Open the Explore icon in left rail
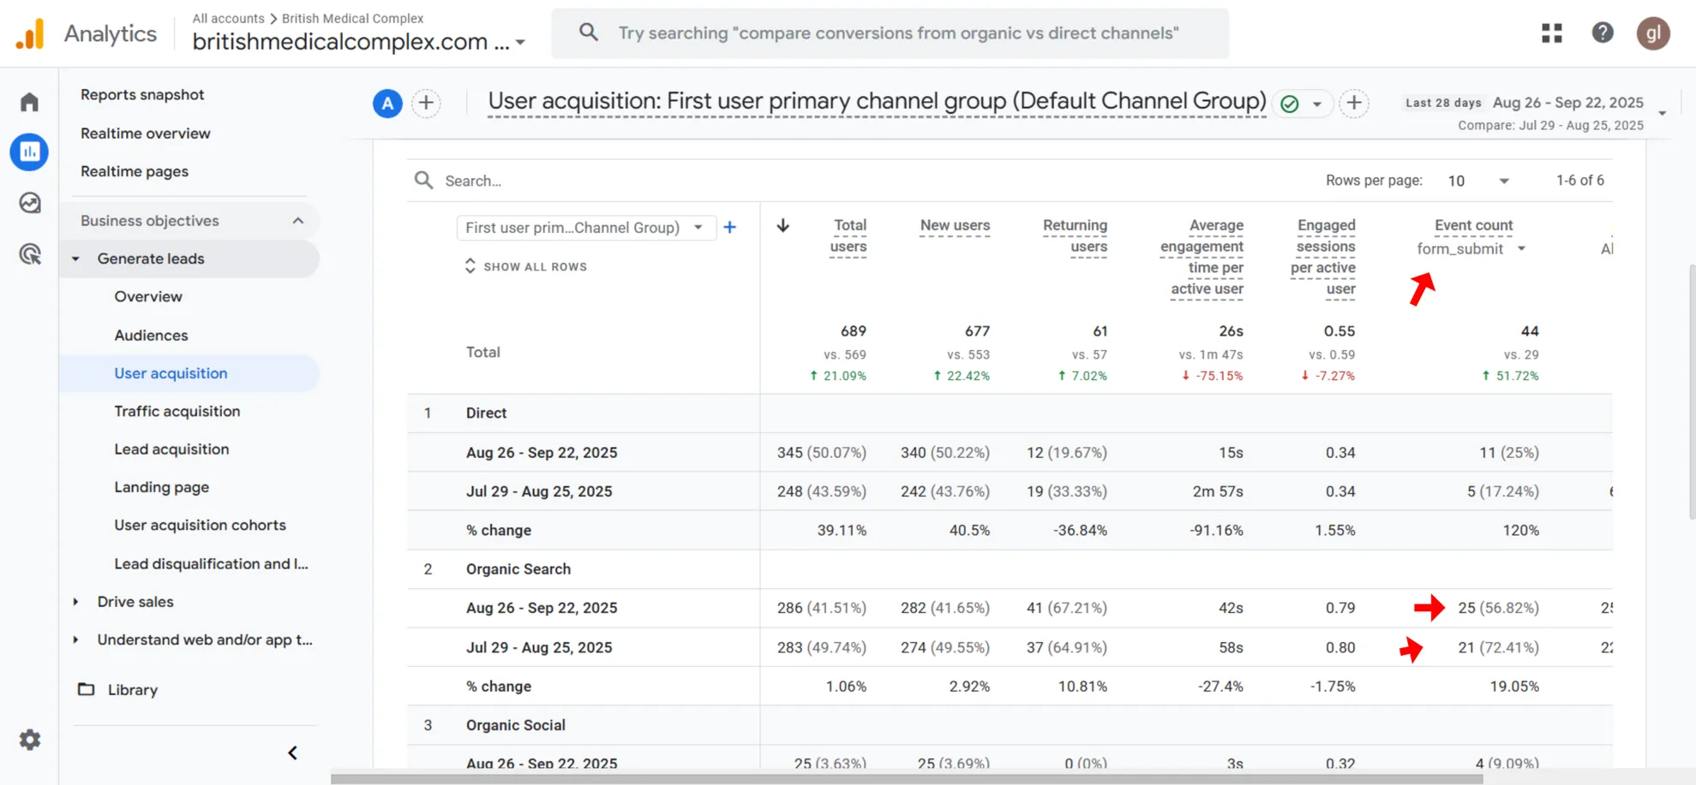The image size is (1696, 785). (x=29, y=203)
